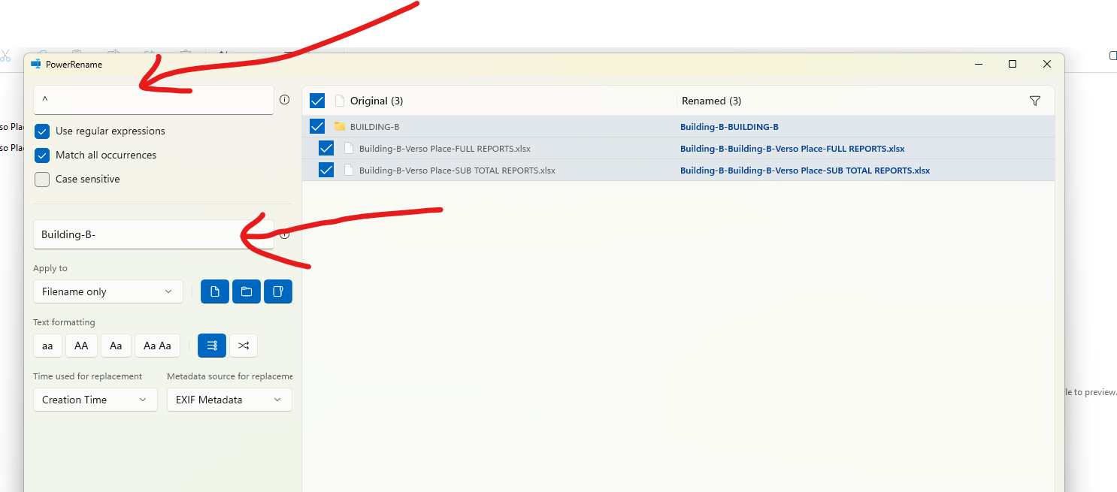
Task: Enable the Randomize items shuffle icon
Action: (x=244, y=346)
